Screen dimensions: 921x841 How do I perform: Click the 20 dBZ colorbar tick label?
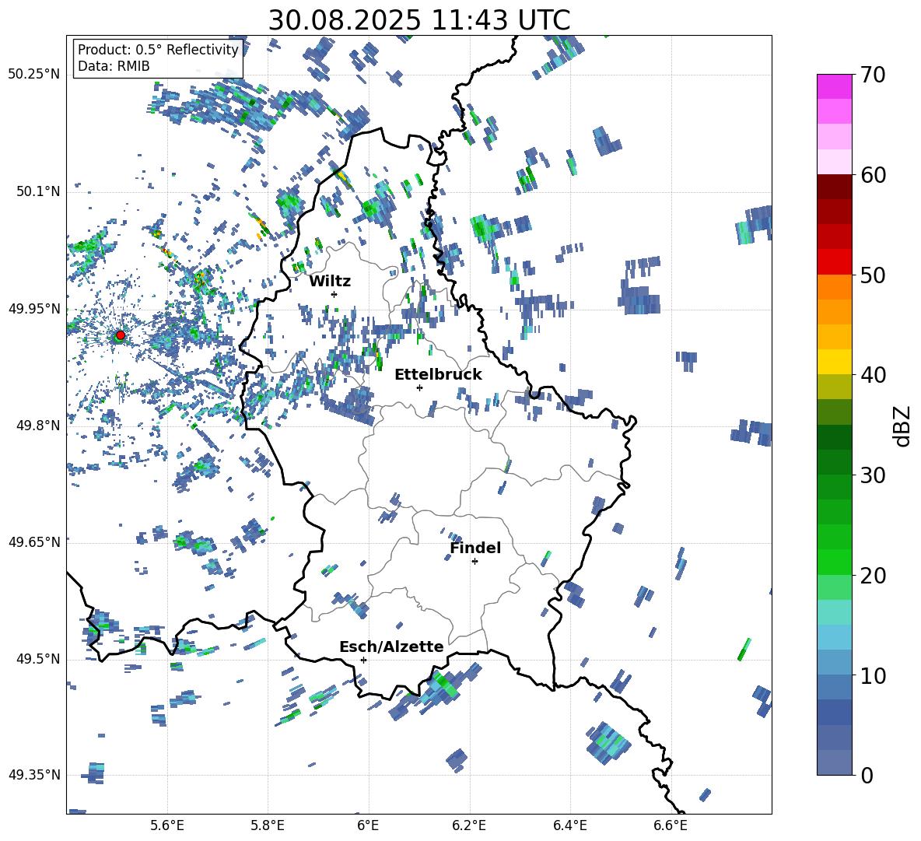point(872,576)
